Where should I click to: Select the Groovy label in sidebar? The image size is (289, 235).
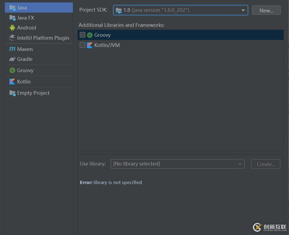(25, 71)
